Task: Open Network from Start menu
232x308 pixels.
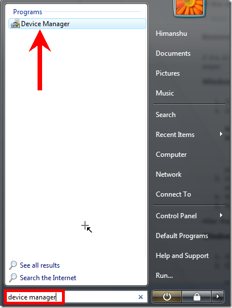Action: 169,174
